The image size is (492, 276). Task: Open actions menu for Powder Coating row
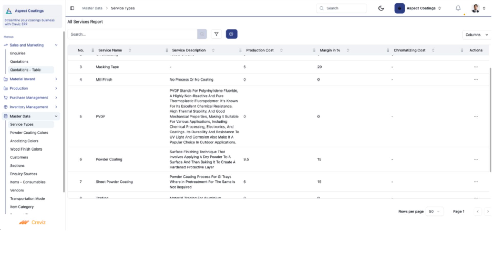click(x=476, y=159)
